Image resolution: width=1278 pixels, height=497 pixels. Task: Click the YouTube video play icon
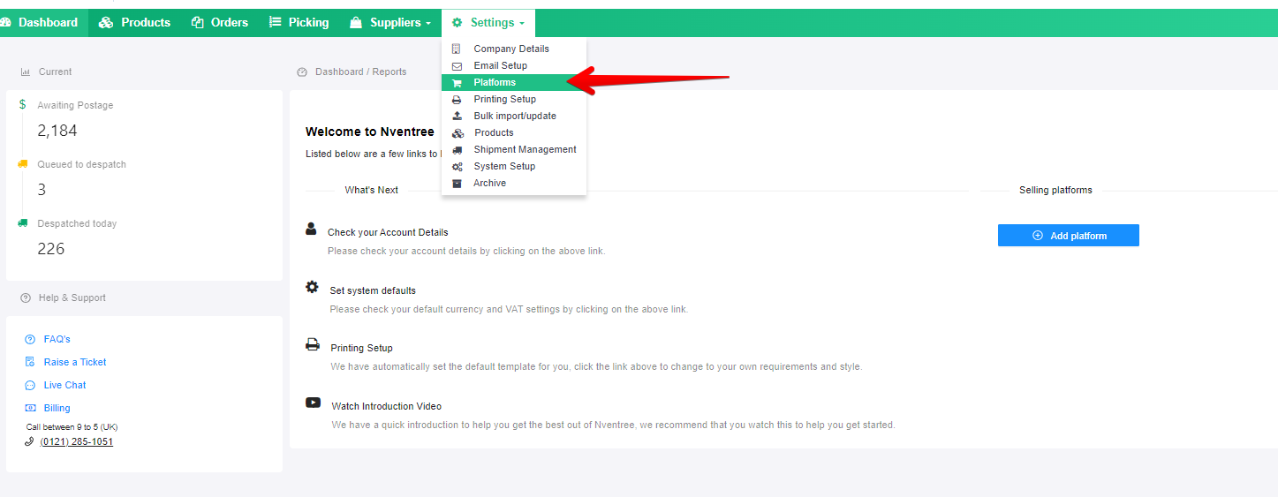click(314, 403)
